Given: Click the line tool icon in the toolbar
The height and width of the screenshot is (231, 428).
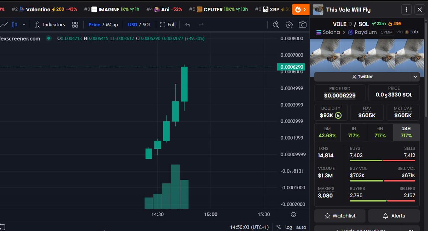Looking at the screenshot, I should tap(4, 25).
